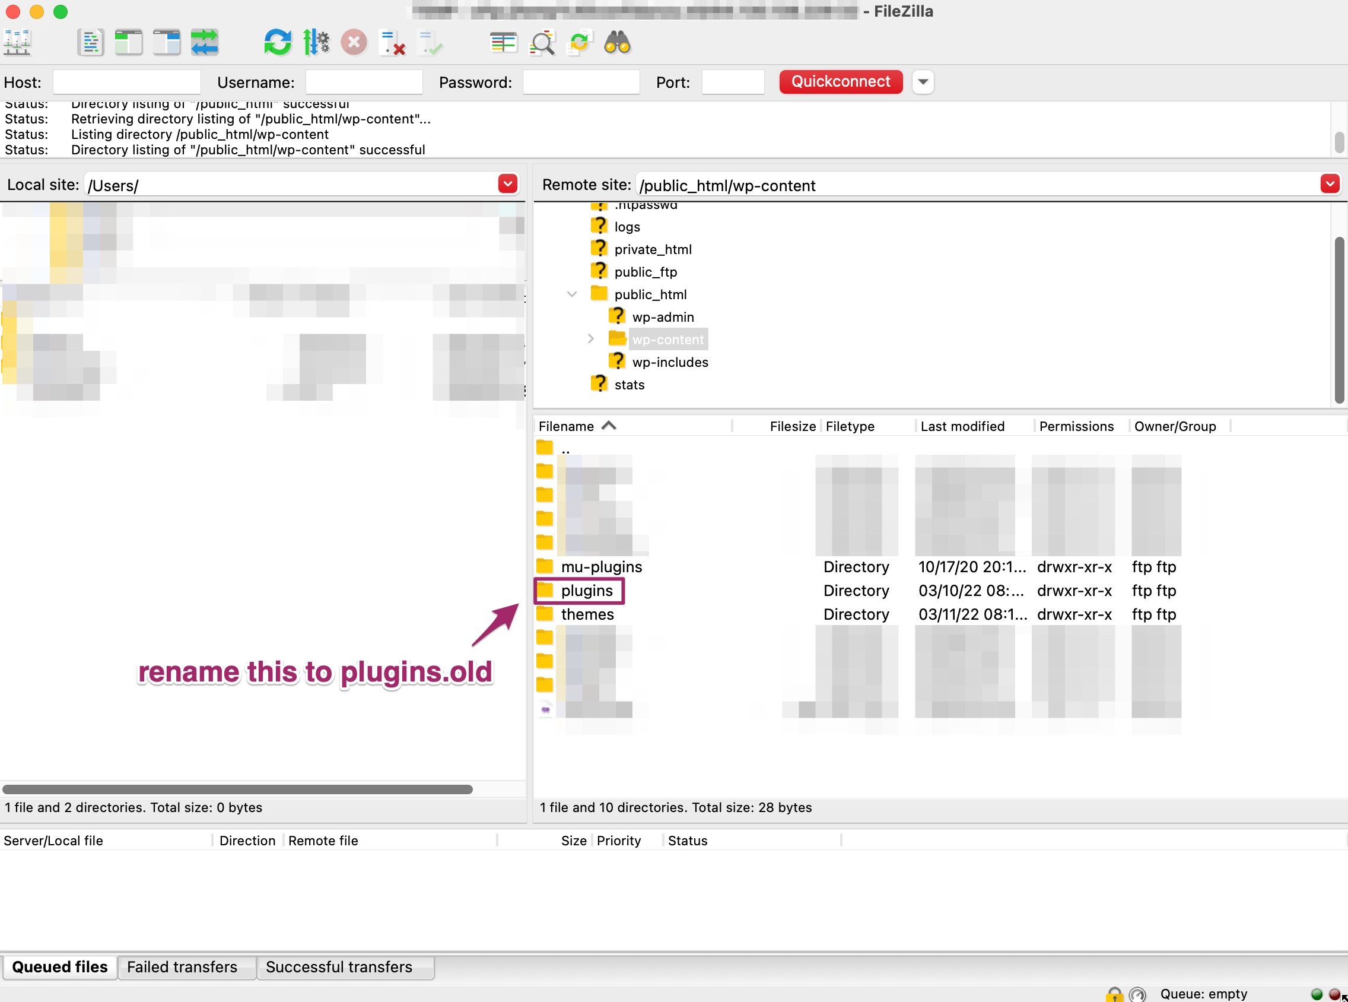Click the refresh file lists icon
Image resolution: width=1348 pixels, height=1002 pixels.
click(278, 43)
